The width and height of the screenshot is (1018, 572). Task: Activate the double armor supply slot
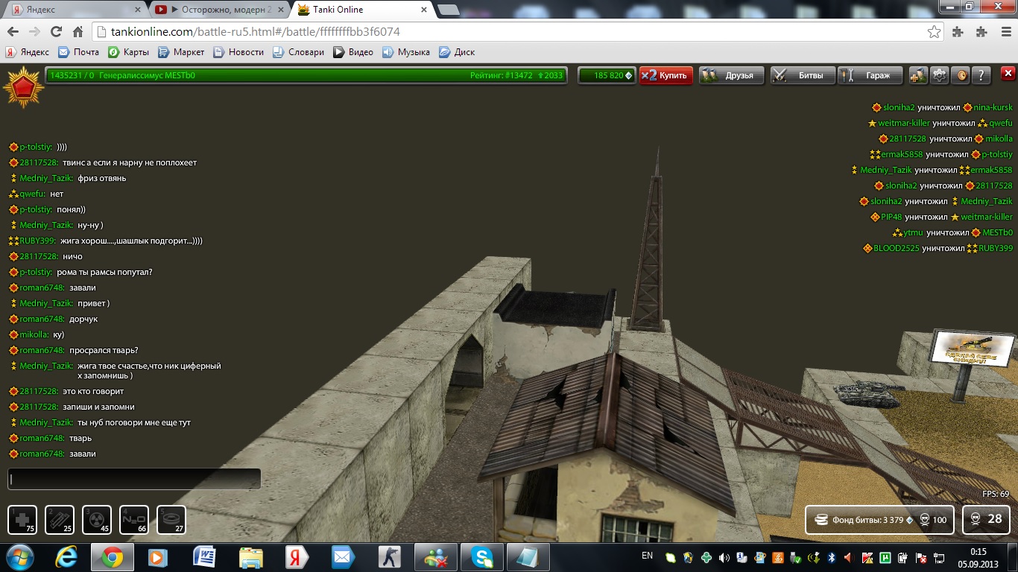point(60,520)
